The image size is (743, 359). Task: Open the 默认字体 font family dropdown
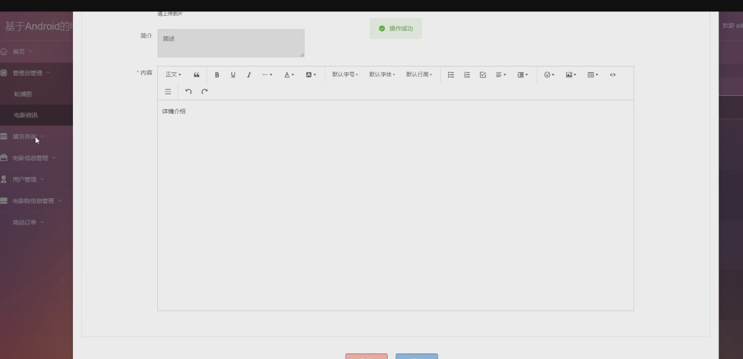pos(382,75)
